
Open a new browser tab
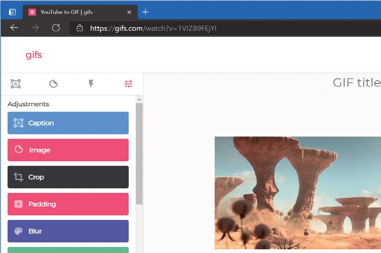(x=145, y=11)
